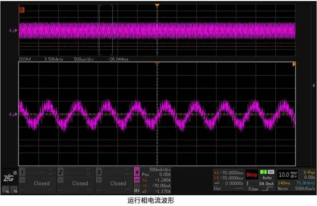The width and height of the screenshot is (317, 206).
Task: Click channel 3 minus button
Action: coord(99,180)
